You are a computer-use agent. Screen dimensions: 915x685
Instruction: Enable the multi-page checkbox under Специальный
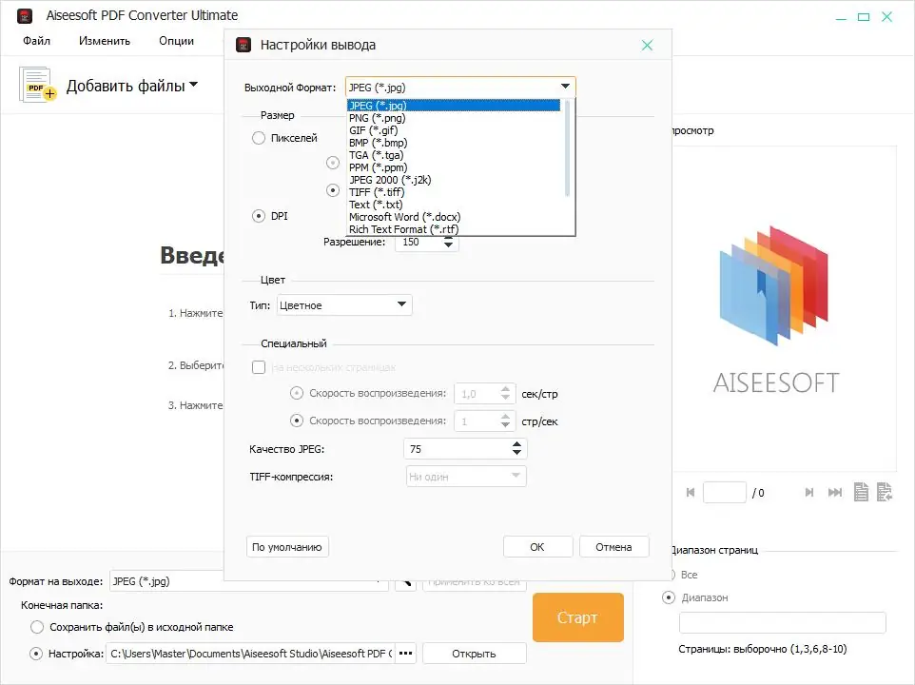[259, 367]
